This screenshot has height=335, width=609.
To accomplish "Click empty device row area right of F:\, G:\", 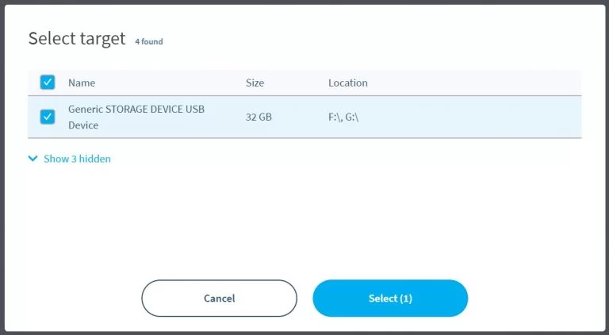I will click(x=476, y=117).
